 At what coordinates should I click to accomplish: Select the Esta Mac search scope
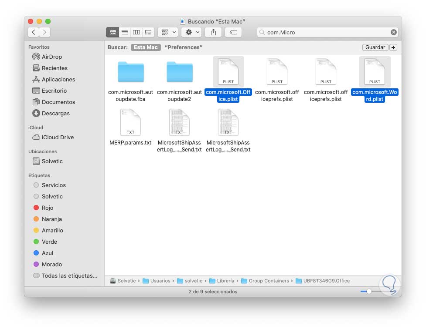click(146, 47)
